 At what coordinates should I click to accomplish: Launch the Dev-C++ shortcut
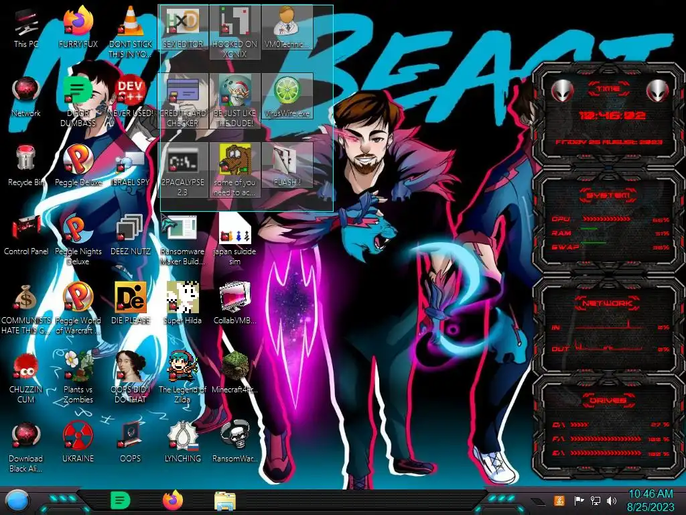pyautogui.click(x=131, y=97)
